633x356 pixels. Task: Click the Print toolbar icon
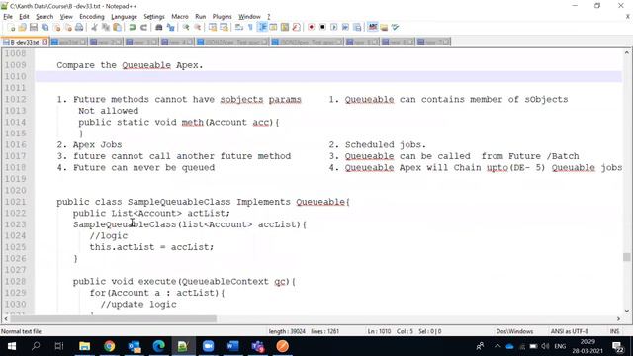[79, 27]
